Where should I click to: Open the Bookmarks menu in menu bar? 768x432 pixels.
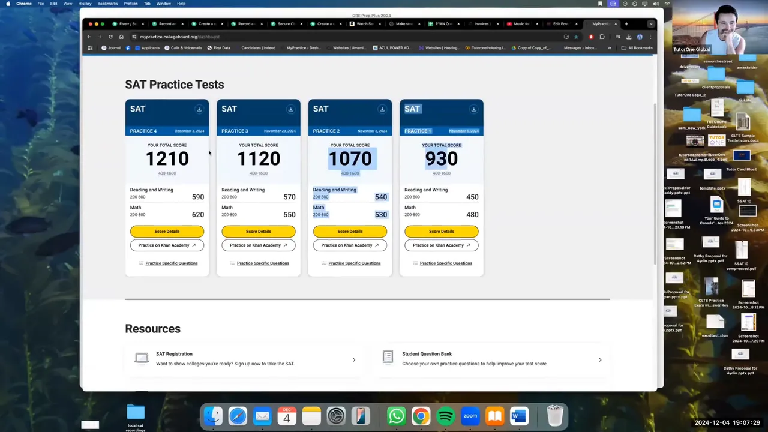tap(107, 4)
